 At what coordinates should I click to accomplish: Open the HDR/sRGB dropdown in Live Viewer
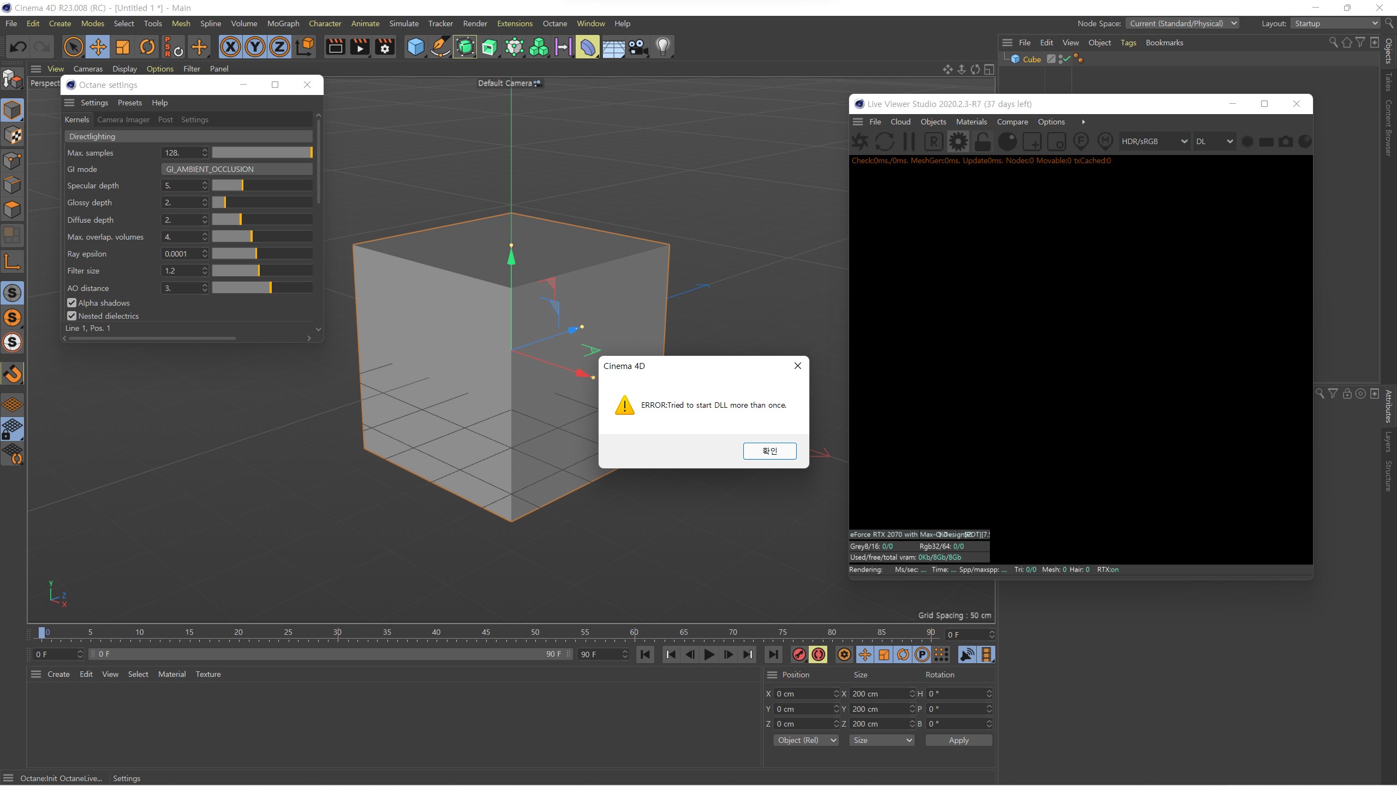click(1154, 141)
